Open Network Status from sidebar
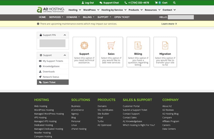214x139 pixels. (53, 77)
